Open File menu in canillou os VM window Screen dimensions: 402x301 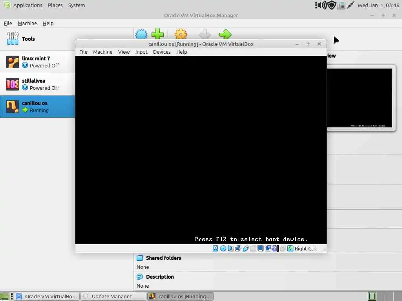(83, 52)
